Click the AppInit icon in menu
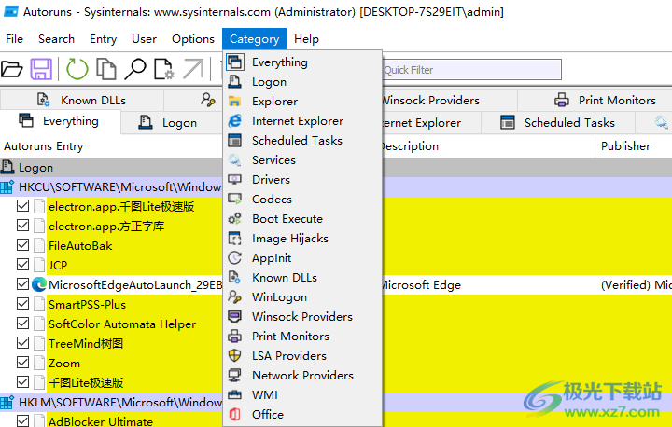This screenshot has width=672, height=427. [x=234, y=258]
